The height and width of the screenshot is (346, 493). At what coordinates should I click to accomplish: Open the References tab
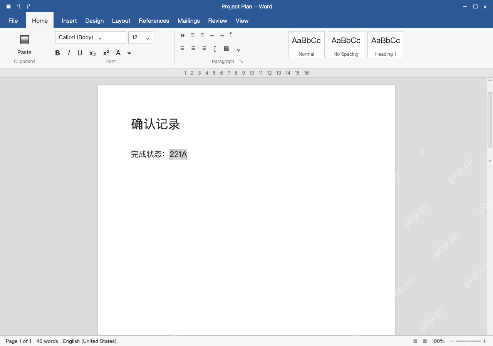pos(154,20)
